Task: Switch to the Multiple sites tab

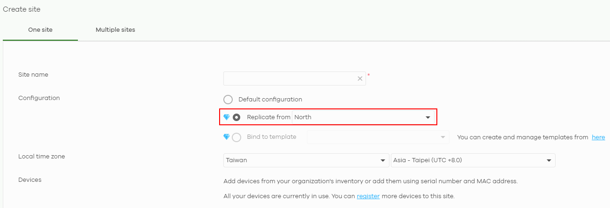Action: (115, 30)
